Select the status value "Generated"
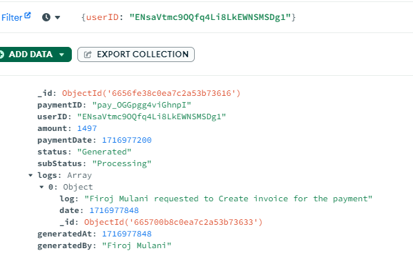 [104, 152]
